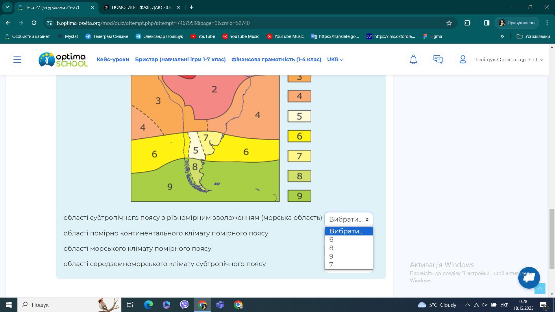Open the browser extensions puzzle icon

467,23
